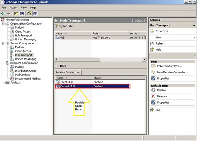The height and width of the screenshot is (141, 197).
Task: Select the Receive Connectors tab
Action: (x=67, y=72)
